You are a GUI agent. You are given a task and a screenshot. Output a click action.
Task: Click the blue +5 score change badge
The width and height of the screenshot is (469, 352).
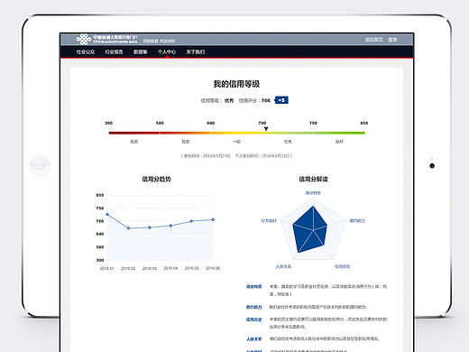pos(281,100)
